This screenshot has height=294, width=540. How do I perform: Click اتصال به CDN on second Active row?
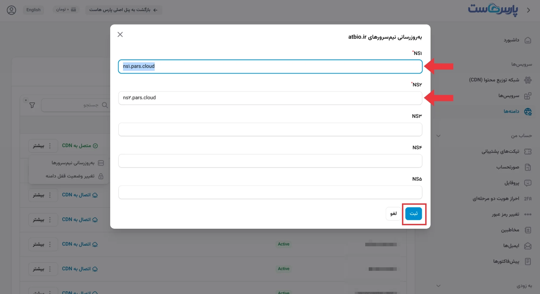(80, 269)
